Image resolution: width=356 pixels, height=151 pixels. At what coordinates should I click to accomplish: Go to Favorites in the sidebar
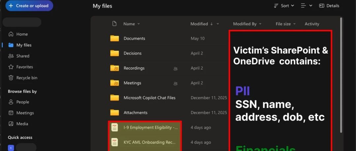[24, 67]
